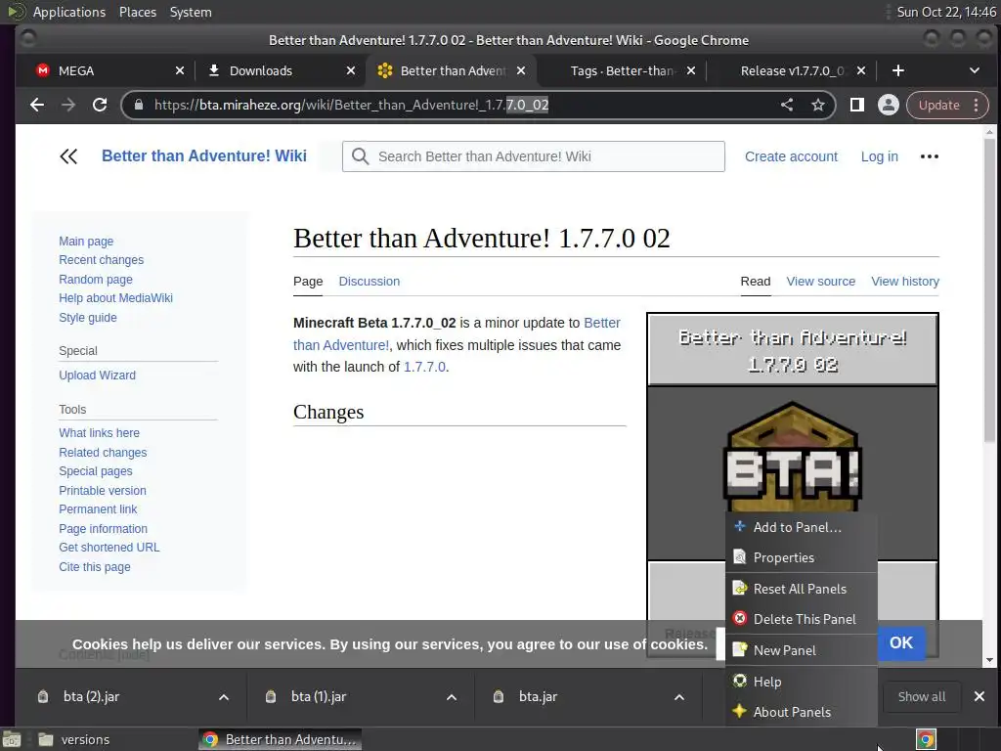The image size is (1001, 751).
Task: Expand options for bta (1).jar download
Action: tap(452, 697)
